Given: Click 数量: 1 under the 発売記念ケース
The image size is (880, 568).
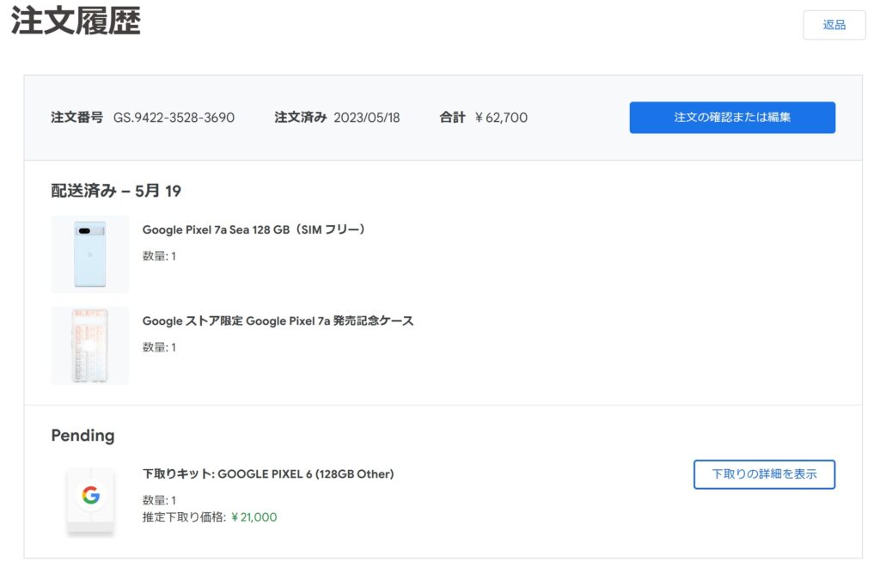Looking at the screenshot, I should click(159, 347).
